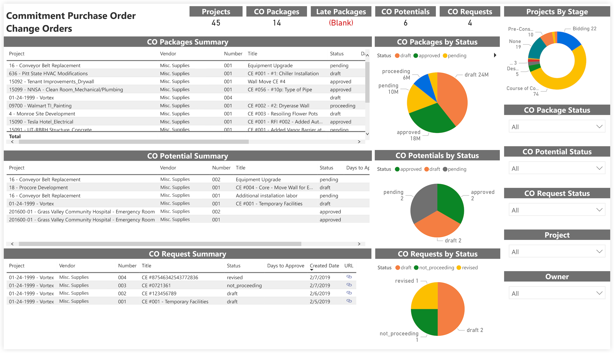Select pending legend dot in CO Packages by Status
Viewport: 614px width, 353px height.
(445, 56)
